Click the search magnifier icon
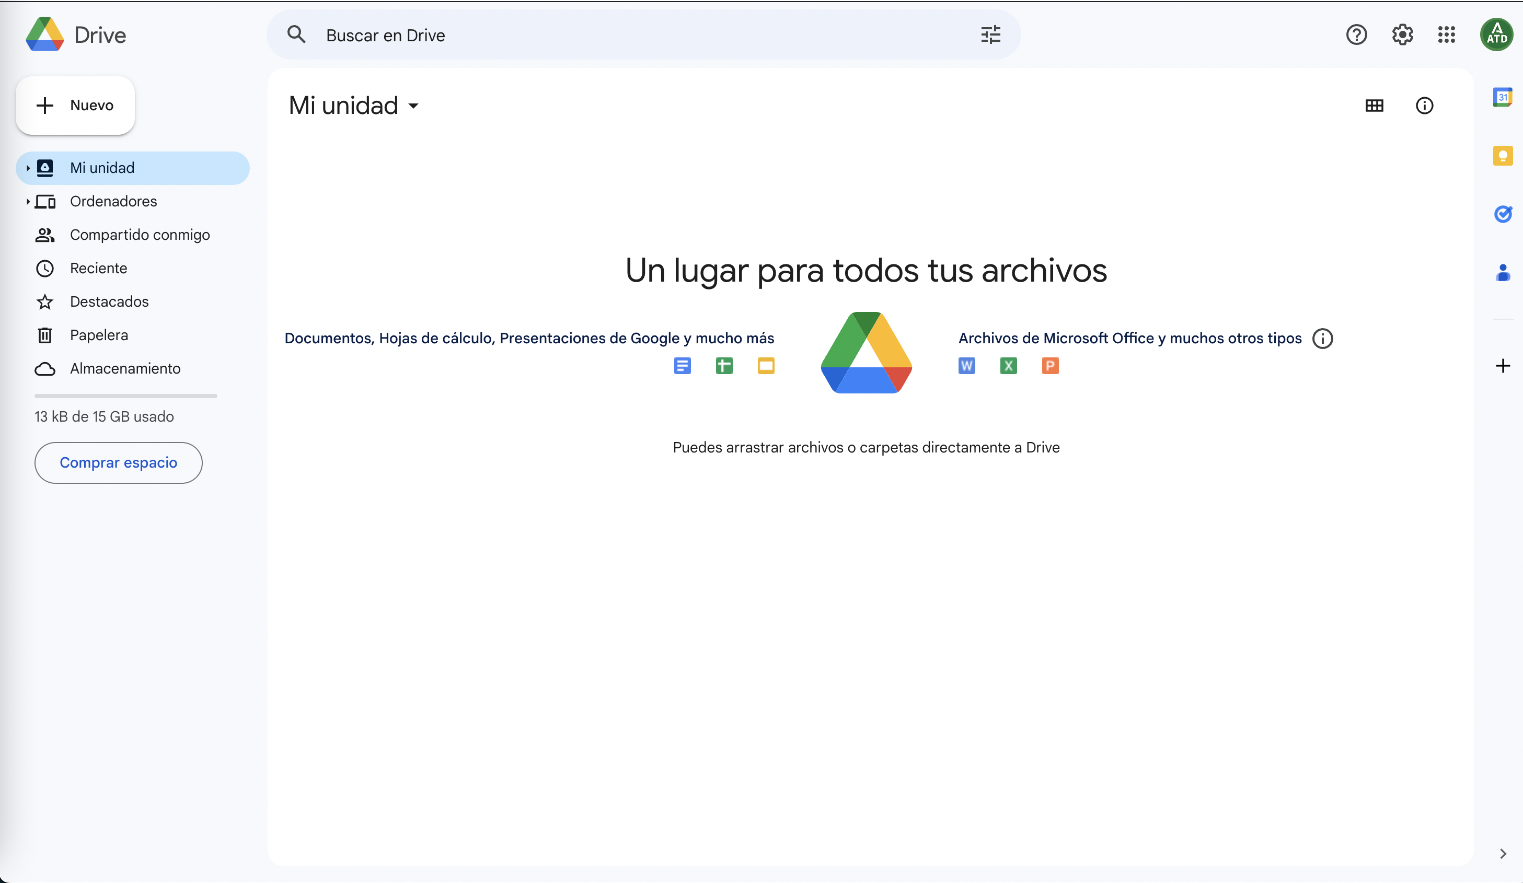The width and height of the screenshot is (1523, 883). click(x=296, y=34)
